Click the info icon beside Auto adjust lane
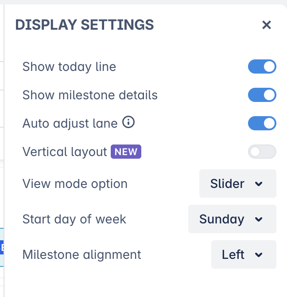 (x=128, y=123)
